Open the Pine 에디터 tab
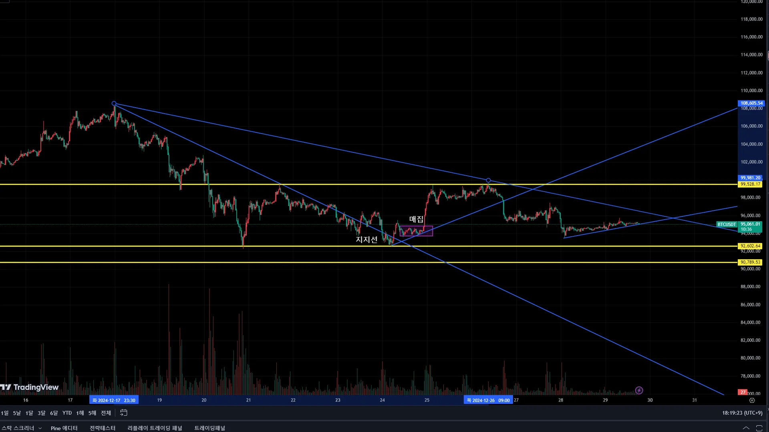 pyautogui.click(x=64, y=428)
